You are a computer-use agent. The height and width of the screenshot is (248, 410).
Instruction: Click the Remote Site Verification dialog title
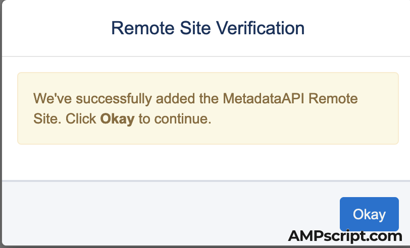point(208,28)
